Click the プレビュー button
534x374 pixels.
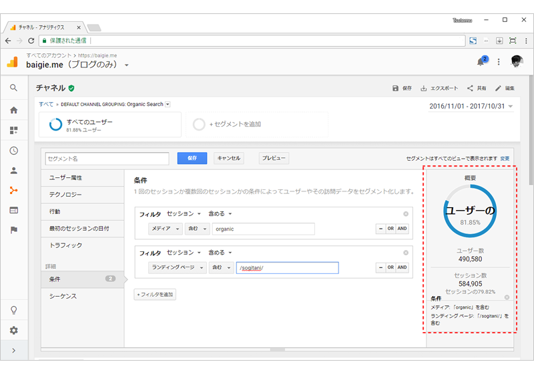click(274, 158)
